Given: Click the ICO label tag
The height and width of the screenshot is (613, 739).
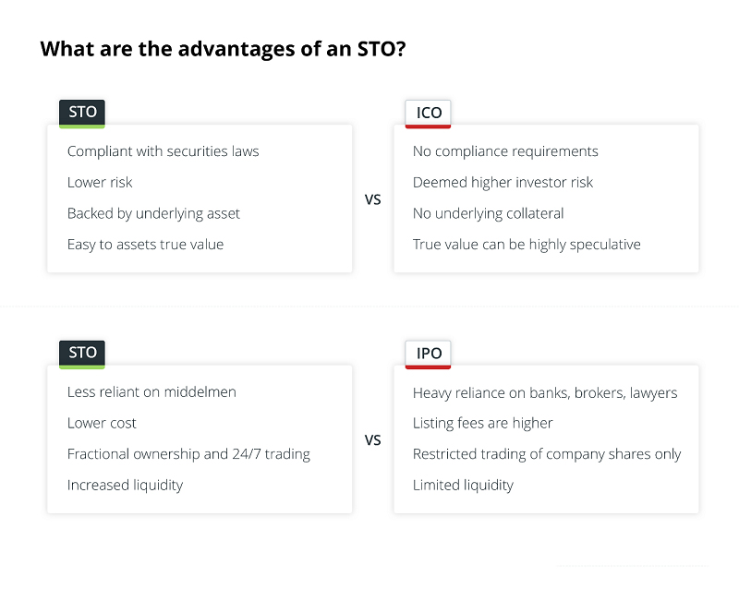Looking at the screenshot, I should click(429, 114).
